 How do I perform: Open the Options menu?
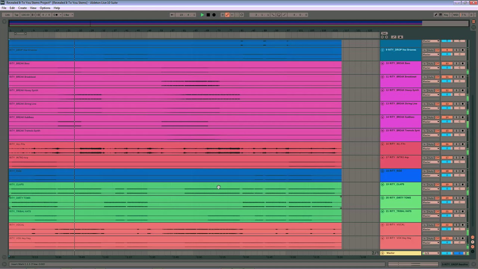coord(45,8)
